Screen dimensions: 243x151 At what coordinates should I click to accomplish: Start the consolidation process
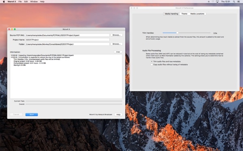tap(32, 114)
